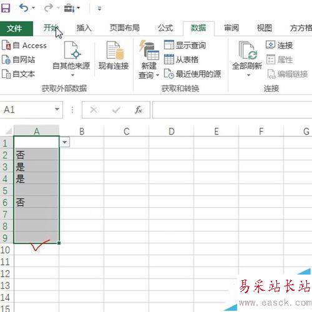312x312 pixels.
Task: Select row 10 header
Action: (x=7, y=250)
